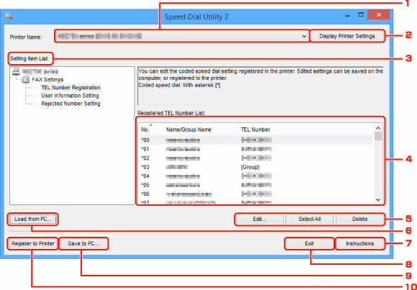Click Display Printer Settings button
Viewport: 417px width, 290px height.
click(347, 36)
